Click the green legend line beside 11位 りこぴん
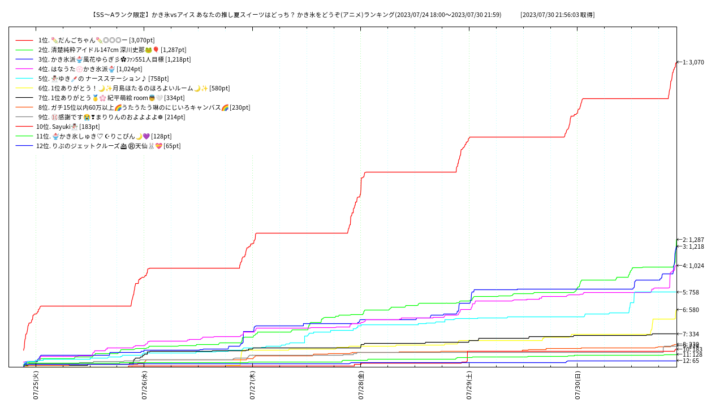Viewport: 724px width, 407px height. (24, 136)
